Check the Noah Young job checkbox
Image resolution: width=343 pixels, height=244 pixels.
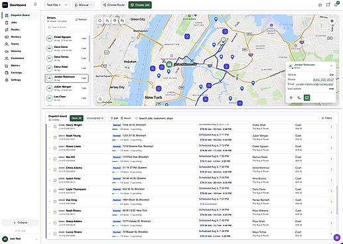55,137
